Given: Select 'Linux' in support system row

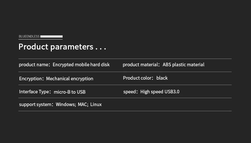Looking at the screenshot, I should coord(96,104).
